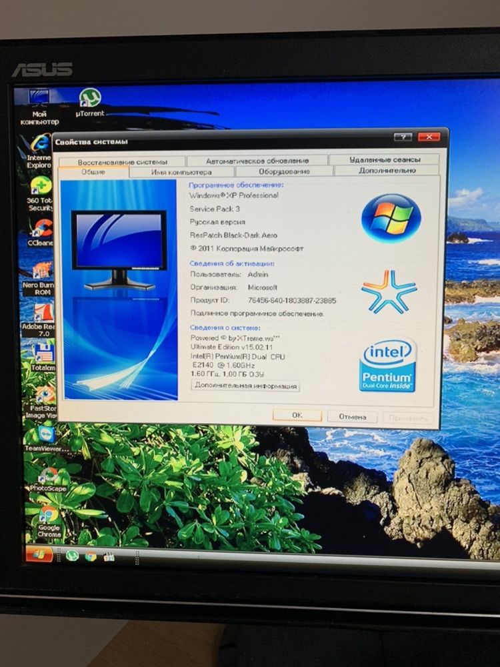Confirm the dialog with OK
The image size is (500, 667).
coord(297,415)
